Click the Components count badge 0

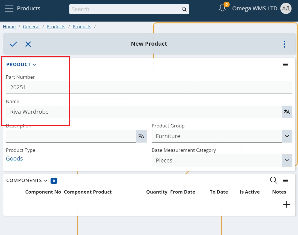(54, 181)
